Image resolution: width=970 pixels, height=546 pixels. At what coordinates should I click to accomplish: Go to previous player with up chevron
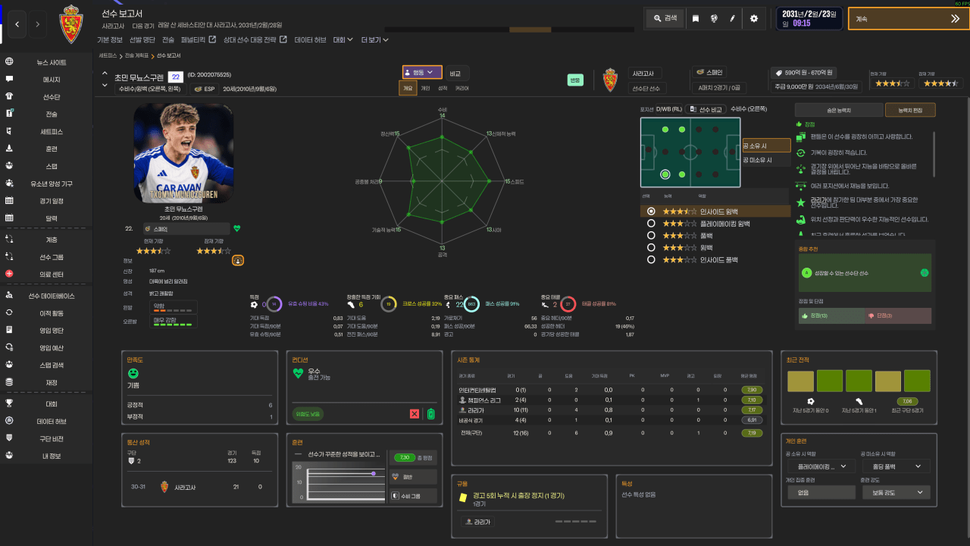(x=105, y=74)
